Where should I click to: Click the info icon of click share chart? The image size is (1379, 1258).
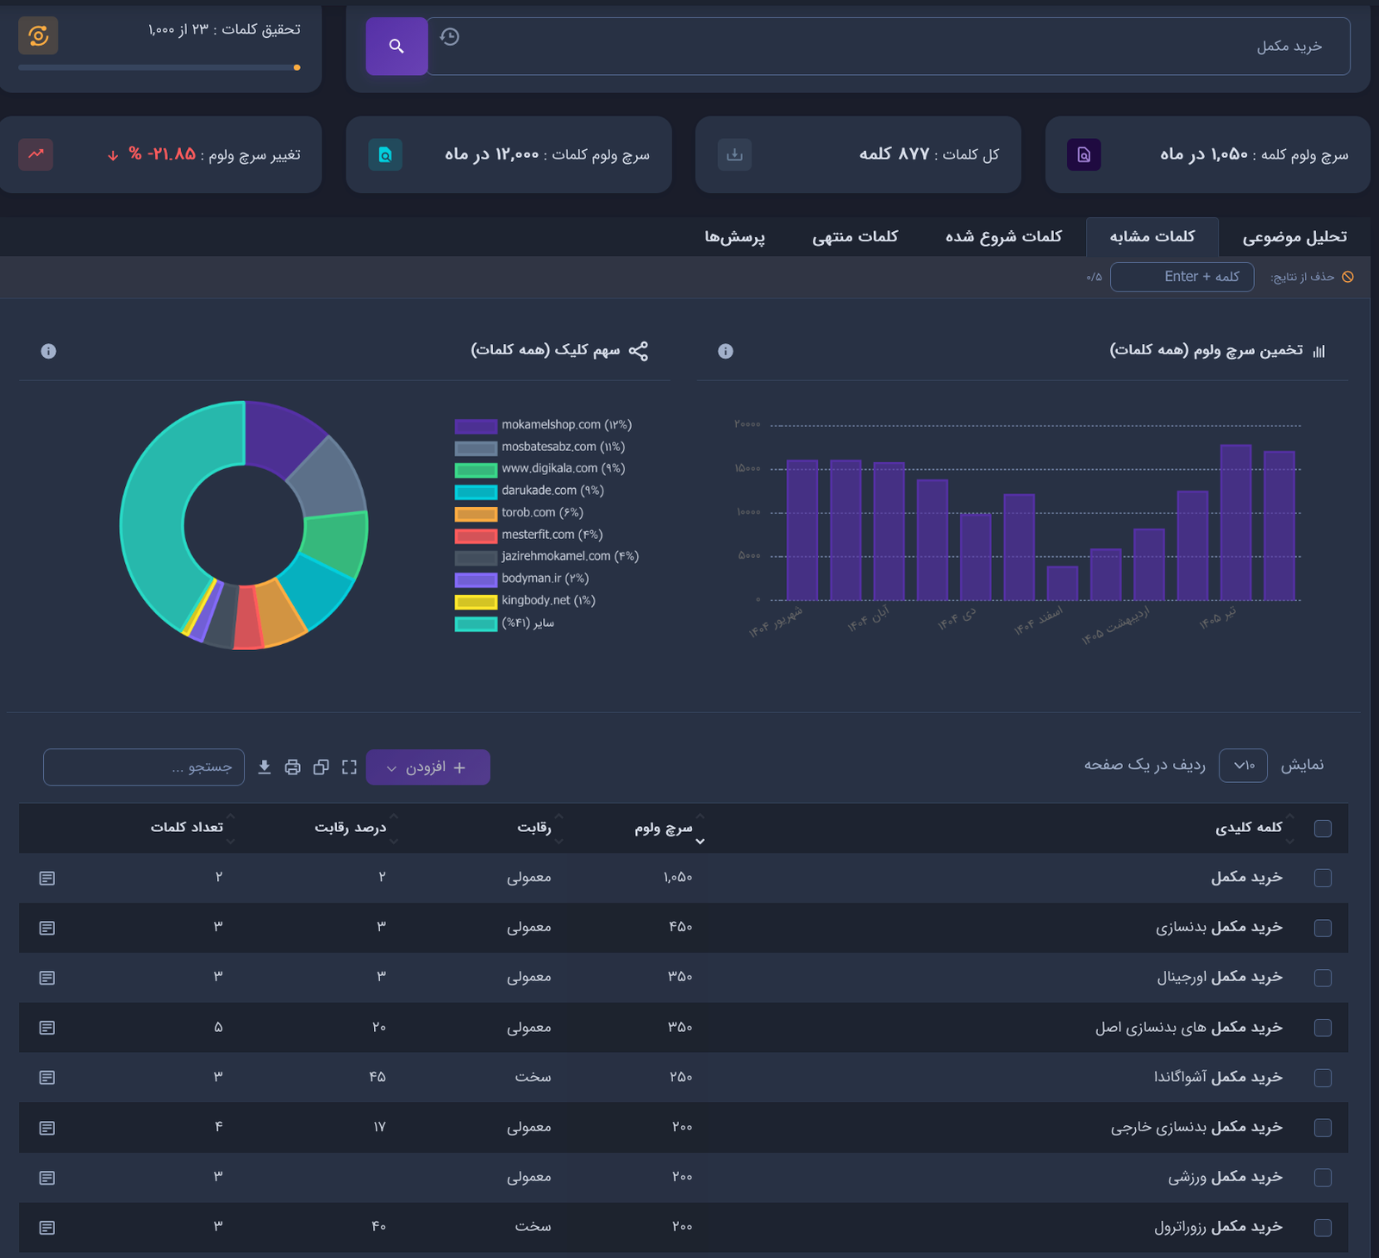(x=48, y=351)
